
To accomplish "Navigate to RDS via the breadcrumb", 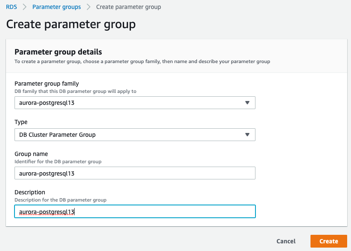I will (x=12, y=7).
